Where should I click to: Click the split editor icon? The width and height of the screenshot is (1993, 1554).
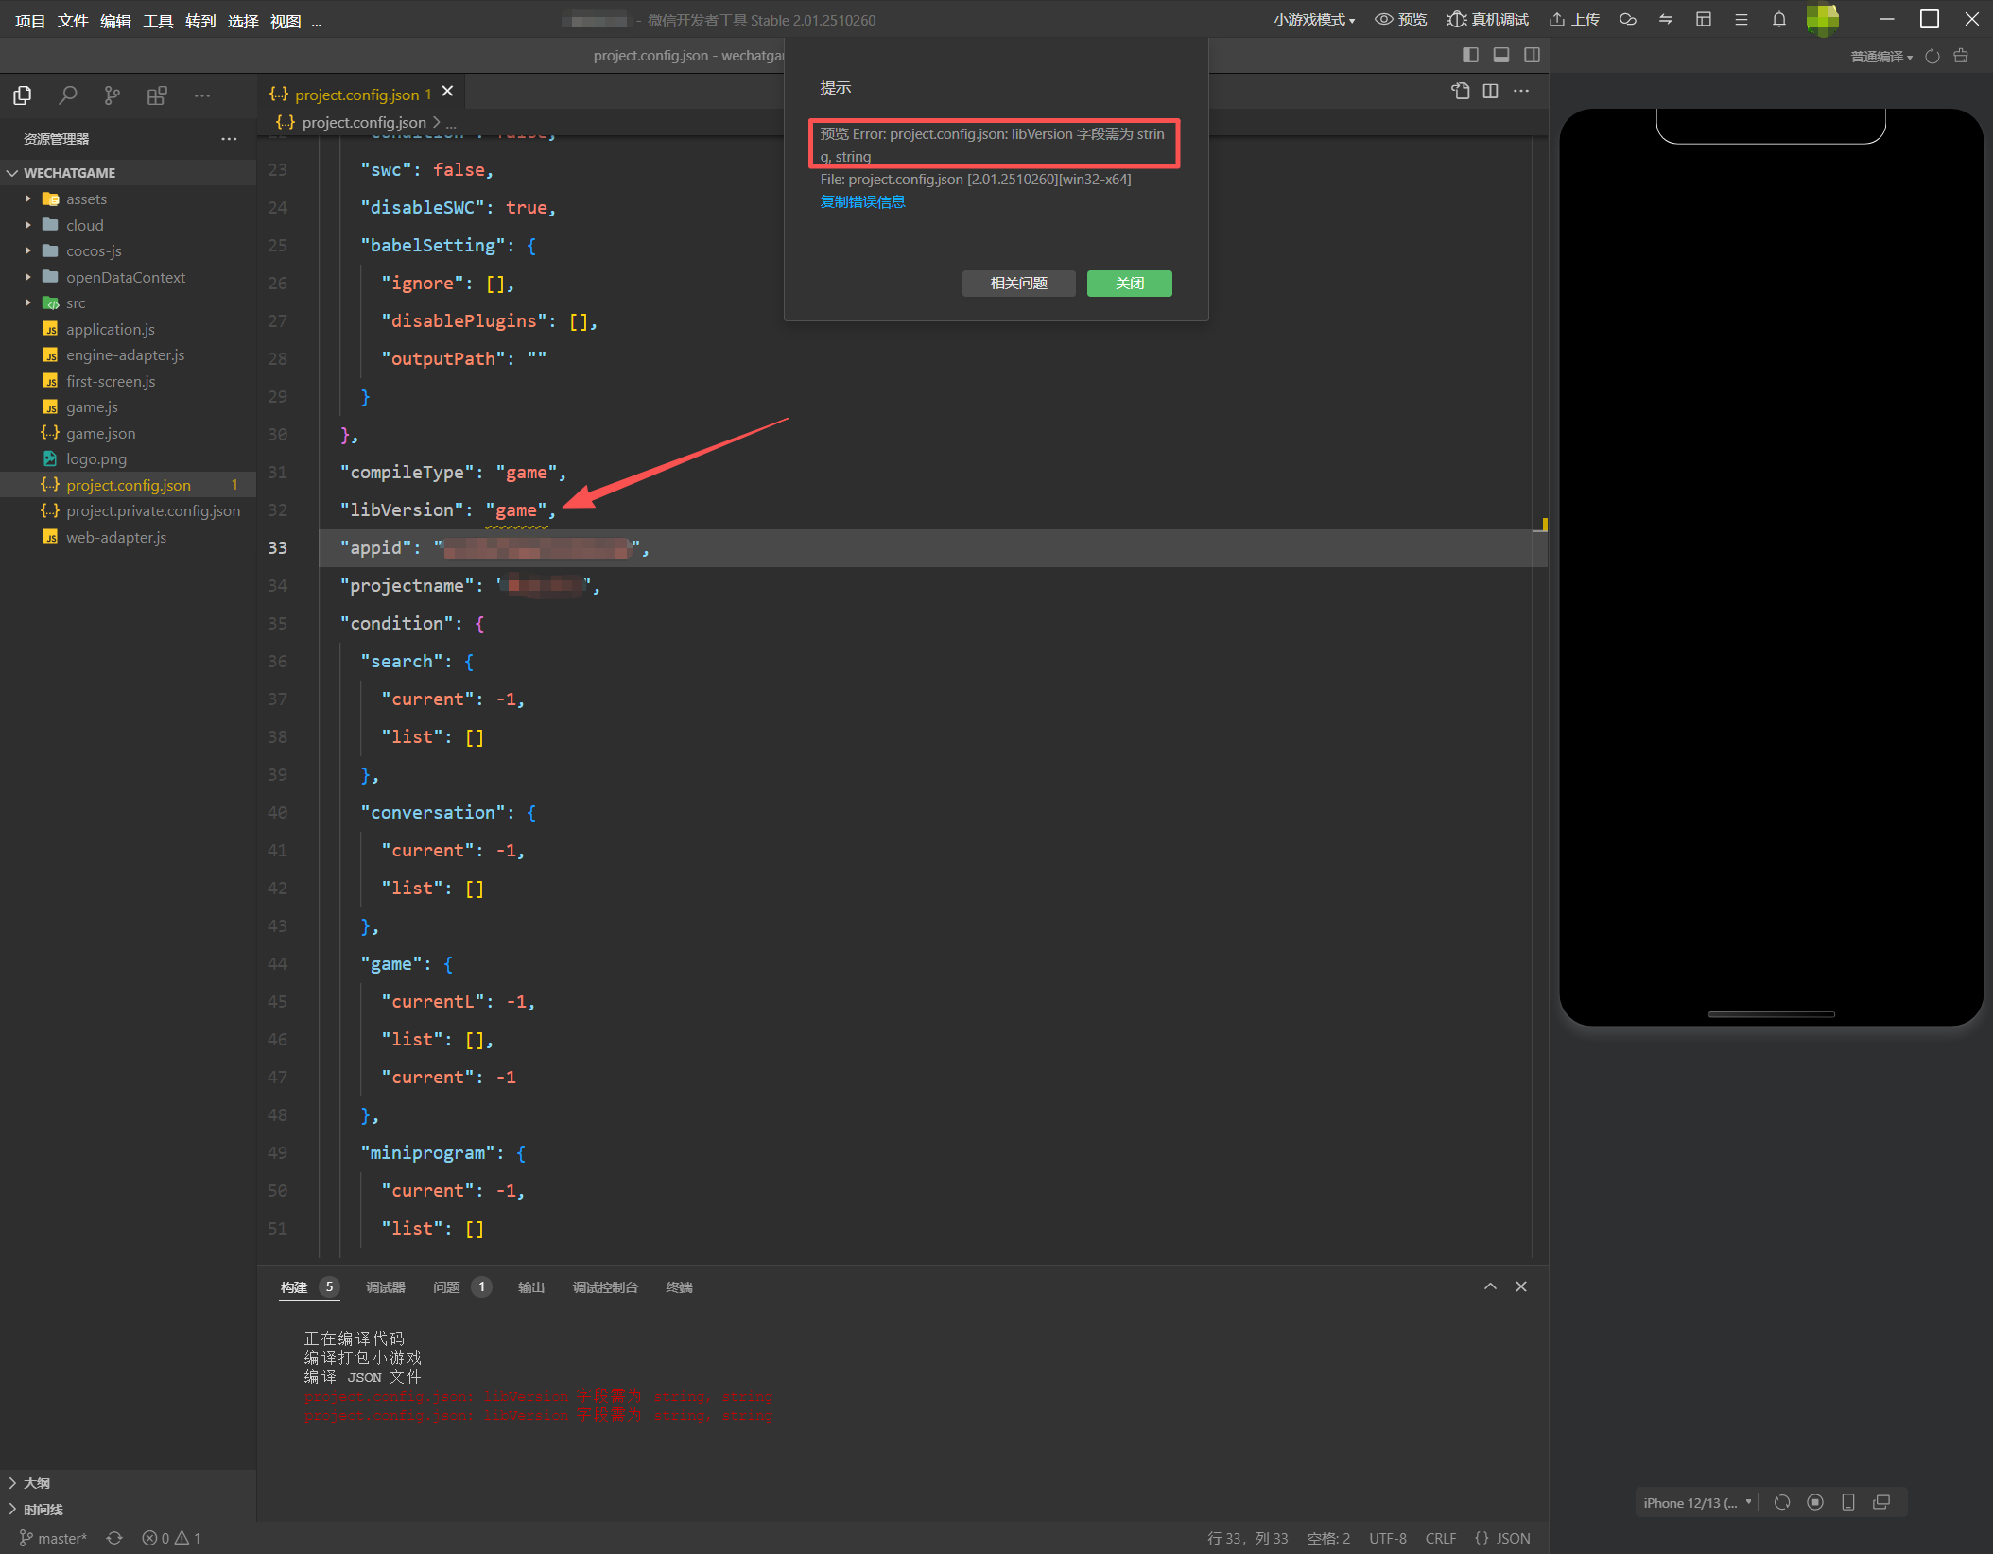[1490, 91]
